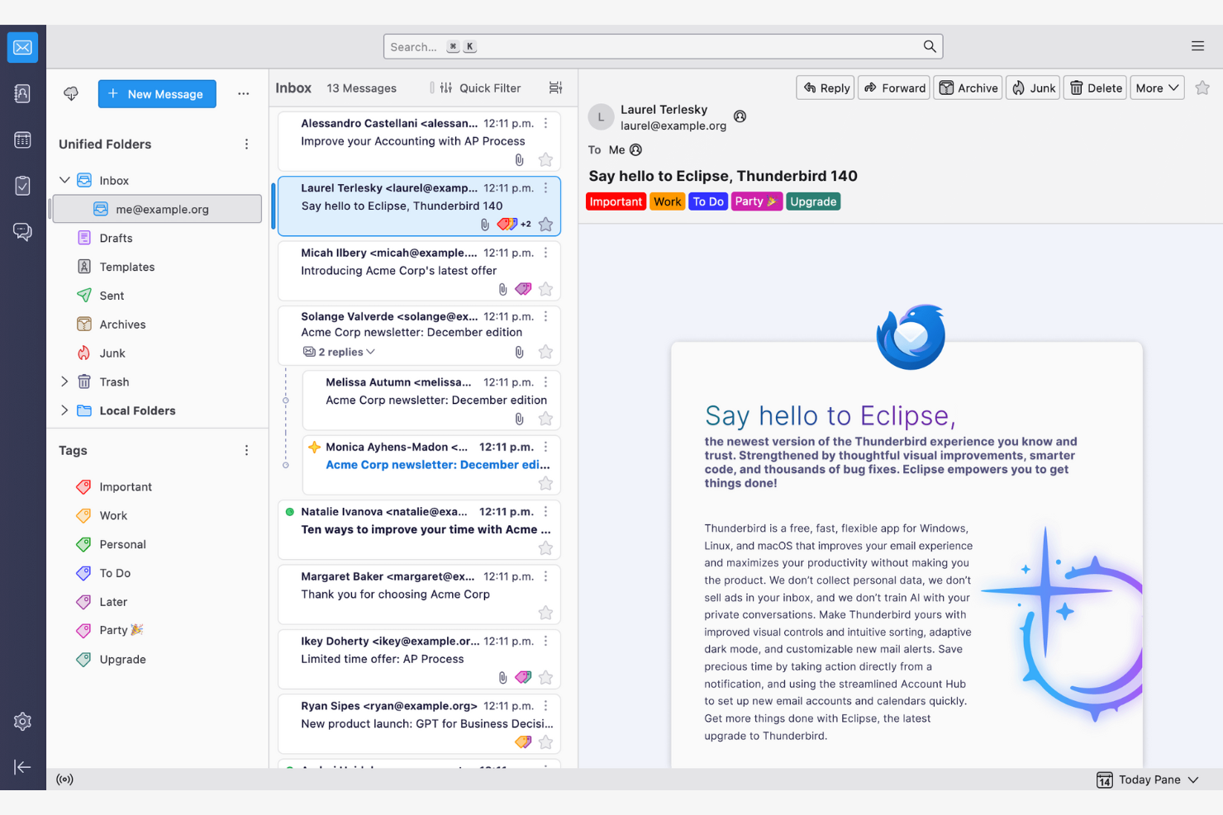
Task: Open the Chat space
Action: tap(22, 232)
